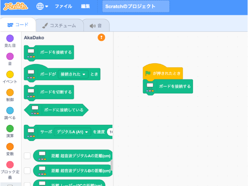The height and width of the screenshot is (186, 248).
Task: Open the ファイル menu
Action: pyautogui.click(x=63, y=7)
